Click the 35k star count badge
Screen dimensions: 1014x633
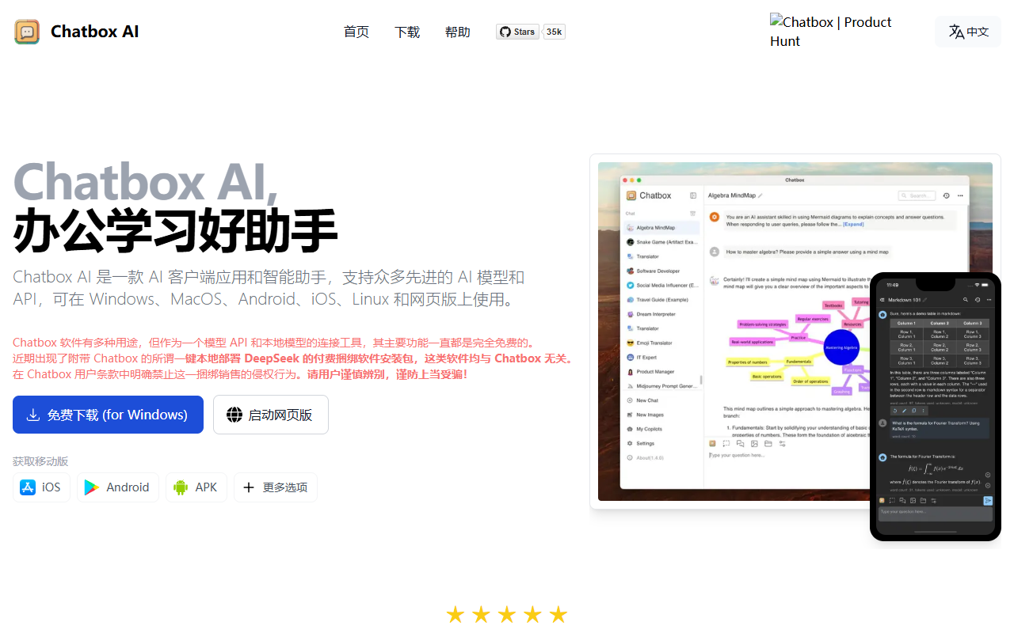555,32
